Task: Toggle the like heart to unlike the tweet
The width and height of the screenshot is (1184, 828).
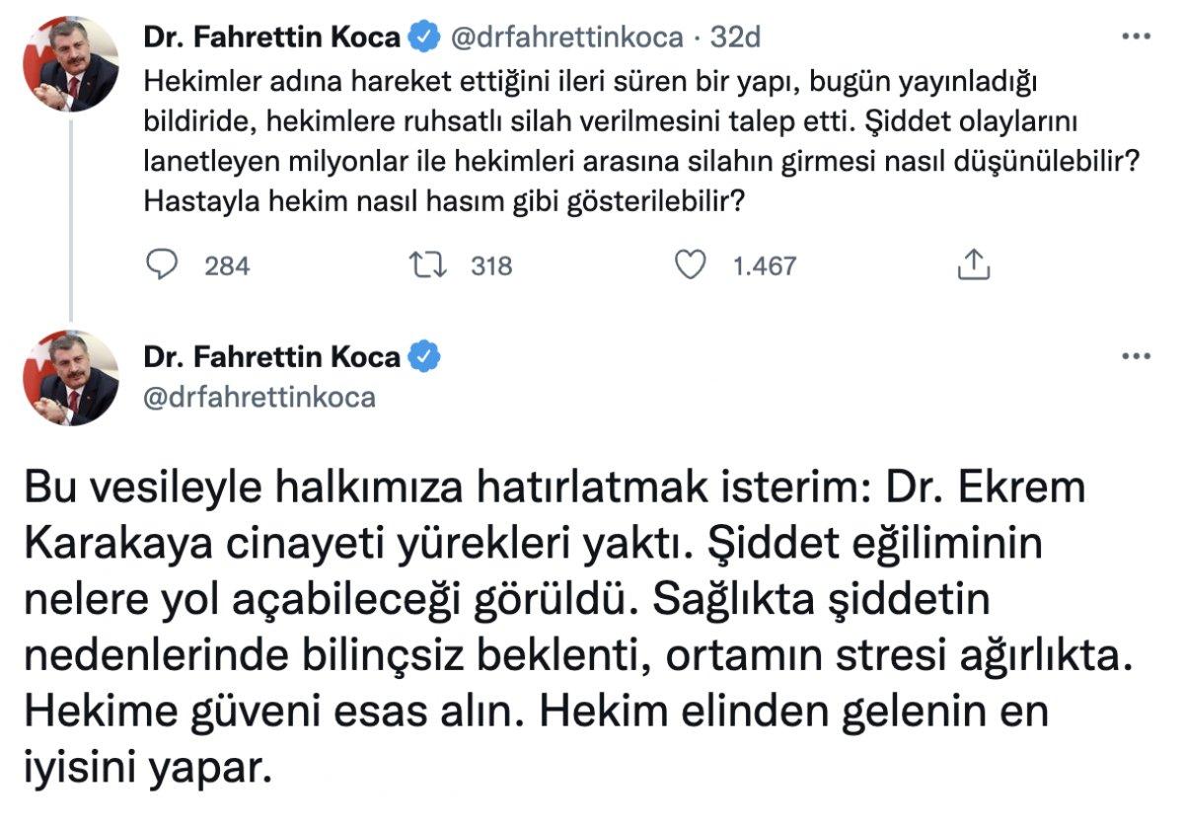Action: pos(694,263)
